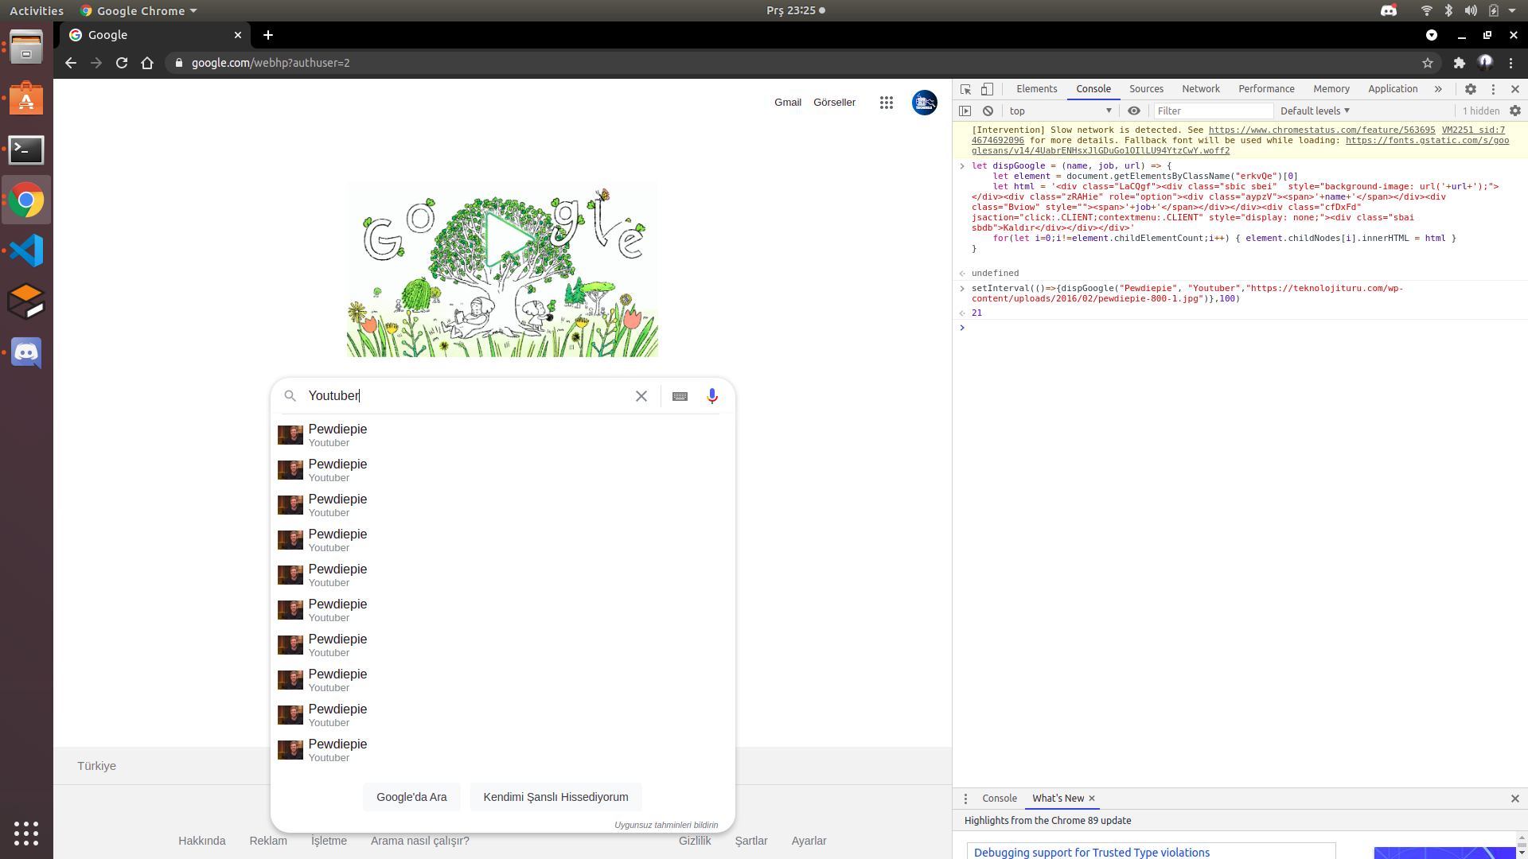Switch to the Sources tab
The height and width of the screenshot is (859, 1528).
pos(1146,89)
